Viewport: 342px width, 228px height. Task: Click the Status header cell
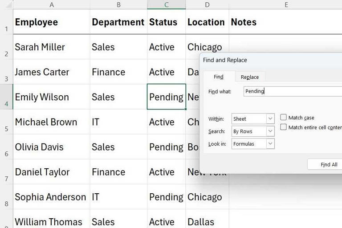(167, 22)
